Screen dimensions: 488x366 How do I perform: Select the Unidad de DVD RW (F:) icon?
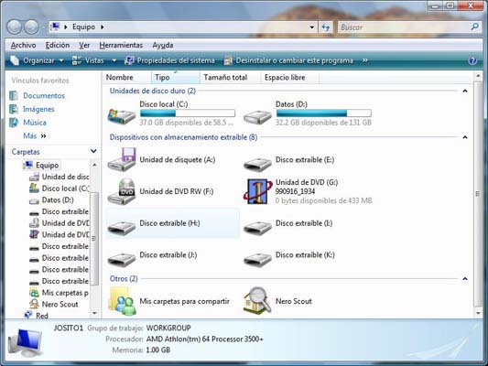click(122, 191)
